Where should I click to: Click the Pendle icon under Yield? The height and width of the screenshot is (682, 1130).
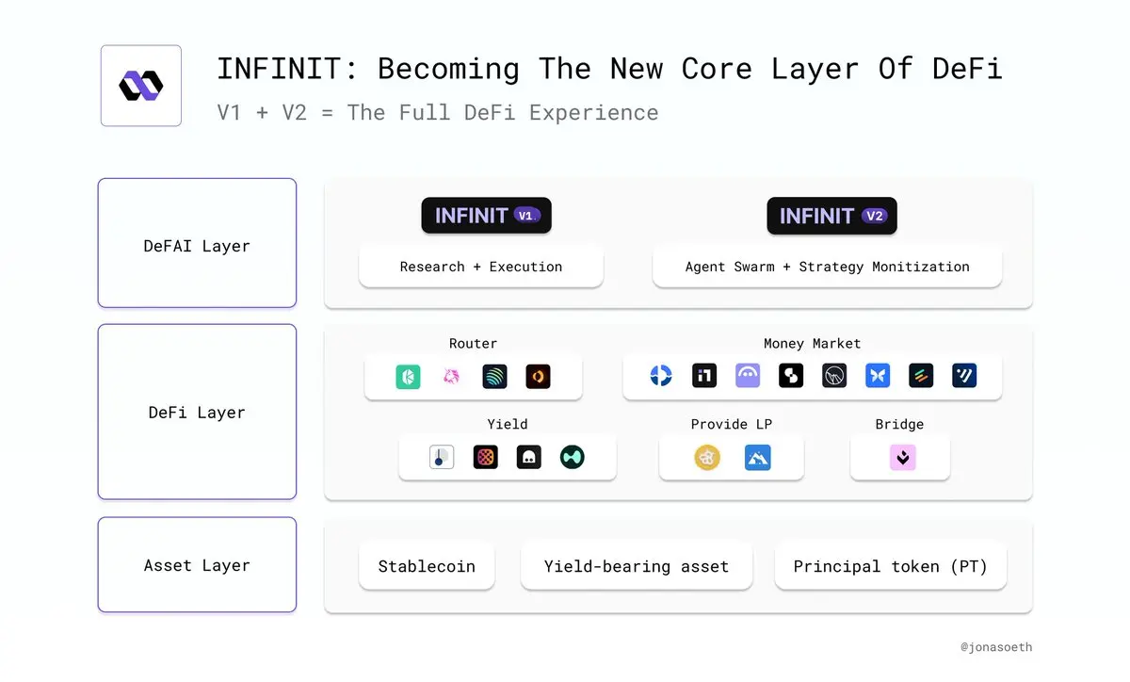coord(442,457)
